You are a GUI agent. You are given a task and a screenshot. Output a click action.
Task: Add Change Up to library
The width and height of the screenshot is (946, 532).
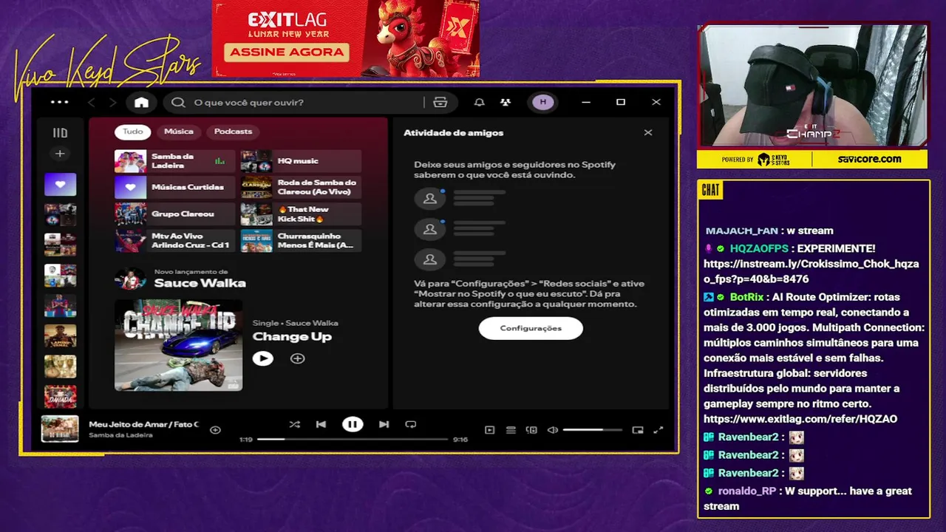click(297, 358)
